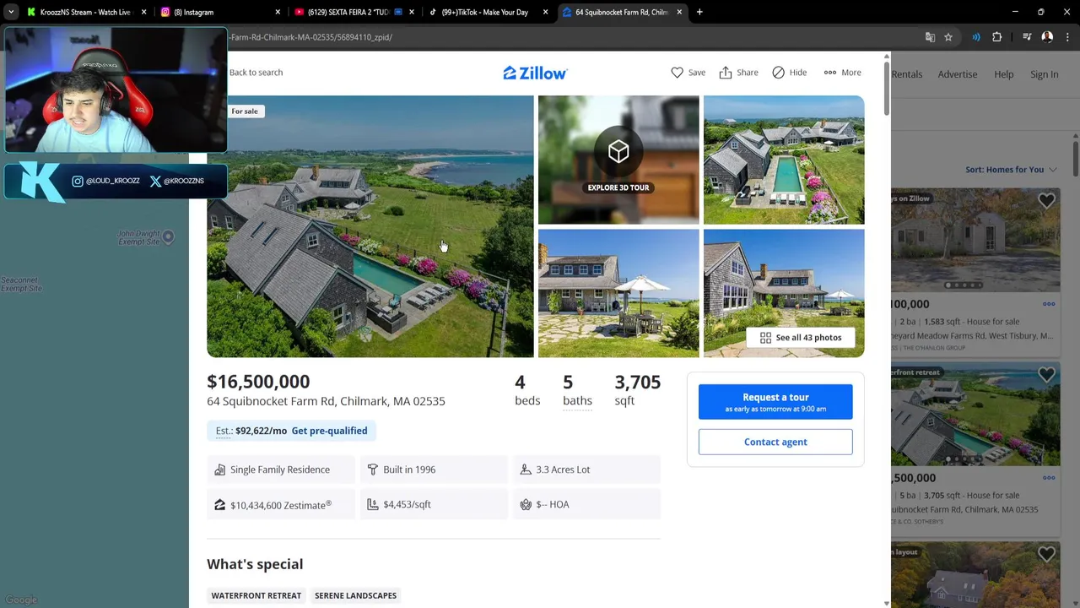Click Get pre-qualified link
Image resolution: width=1080 pixels, height=608 pixels.
coord(329,431)
